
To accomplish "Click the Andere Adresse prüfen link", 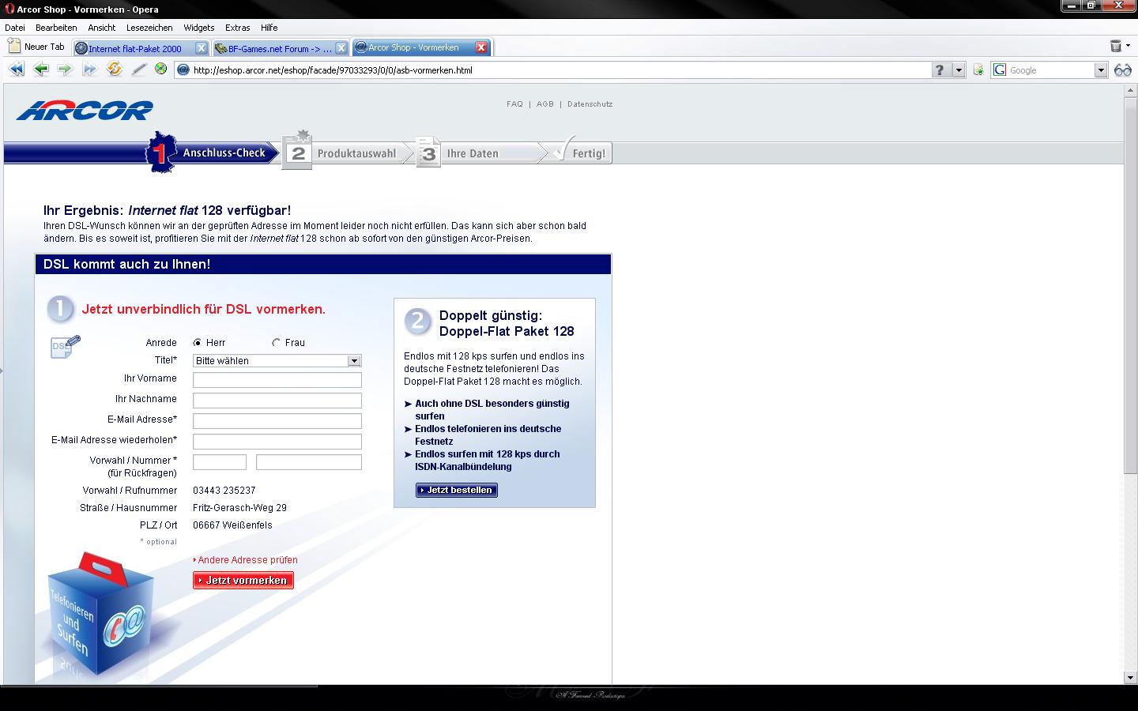I will [246, 560].
